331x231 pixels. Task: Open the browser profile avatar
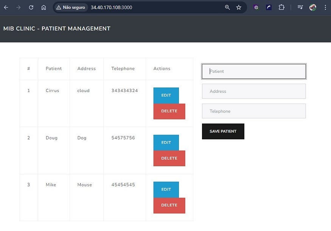click(312, 8)
